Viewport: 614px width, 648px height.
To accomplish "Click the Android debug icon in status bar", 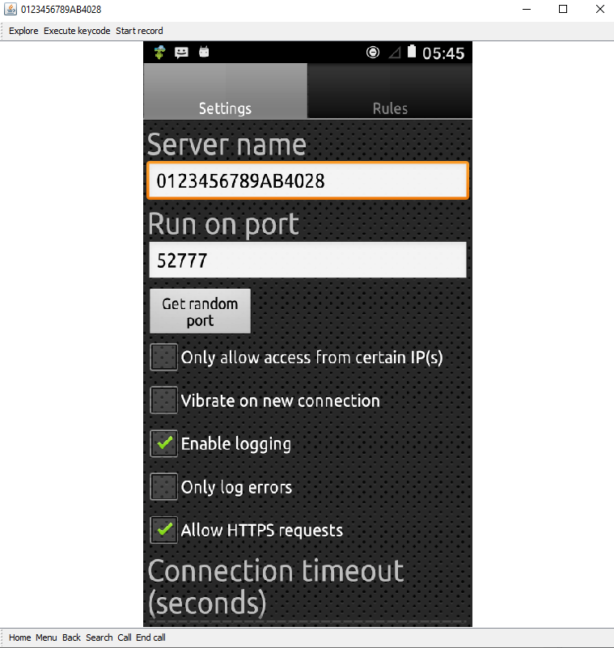I will point(160,53).
